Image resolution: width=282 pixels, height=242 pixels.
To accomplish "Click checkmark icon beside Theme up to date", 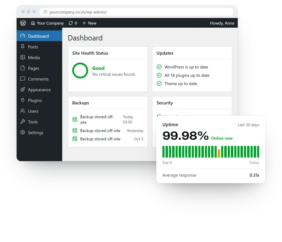I will click(159, 83).
